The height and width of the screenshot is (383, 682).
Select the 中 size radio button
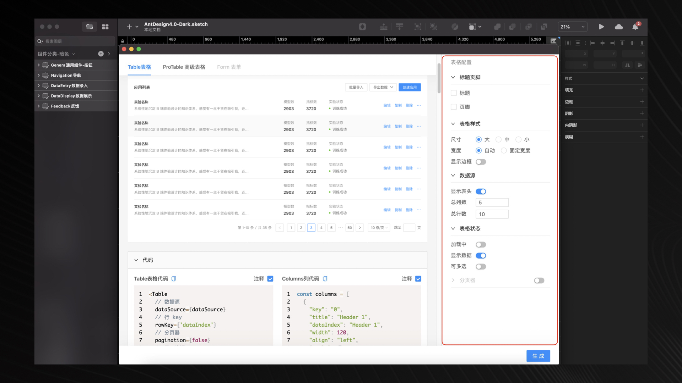pos(498,140)
